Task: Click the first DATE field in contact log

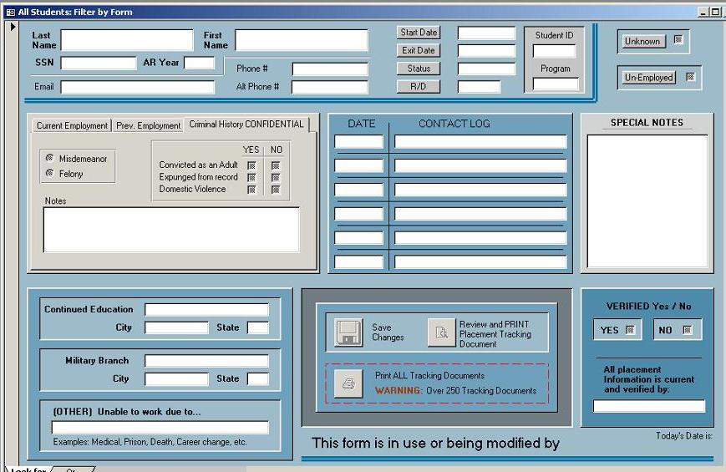Action: (x=359, y=142)
